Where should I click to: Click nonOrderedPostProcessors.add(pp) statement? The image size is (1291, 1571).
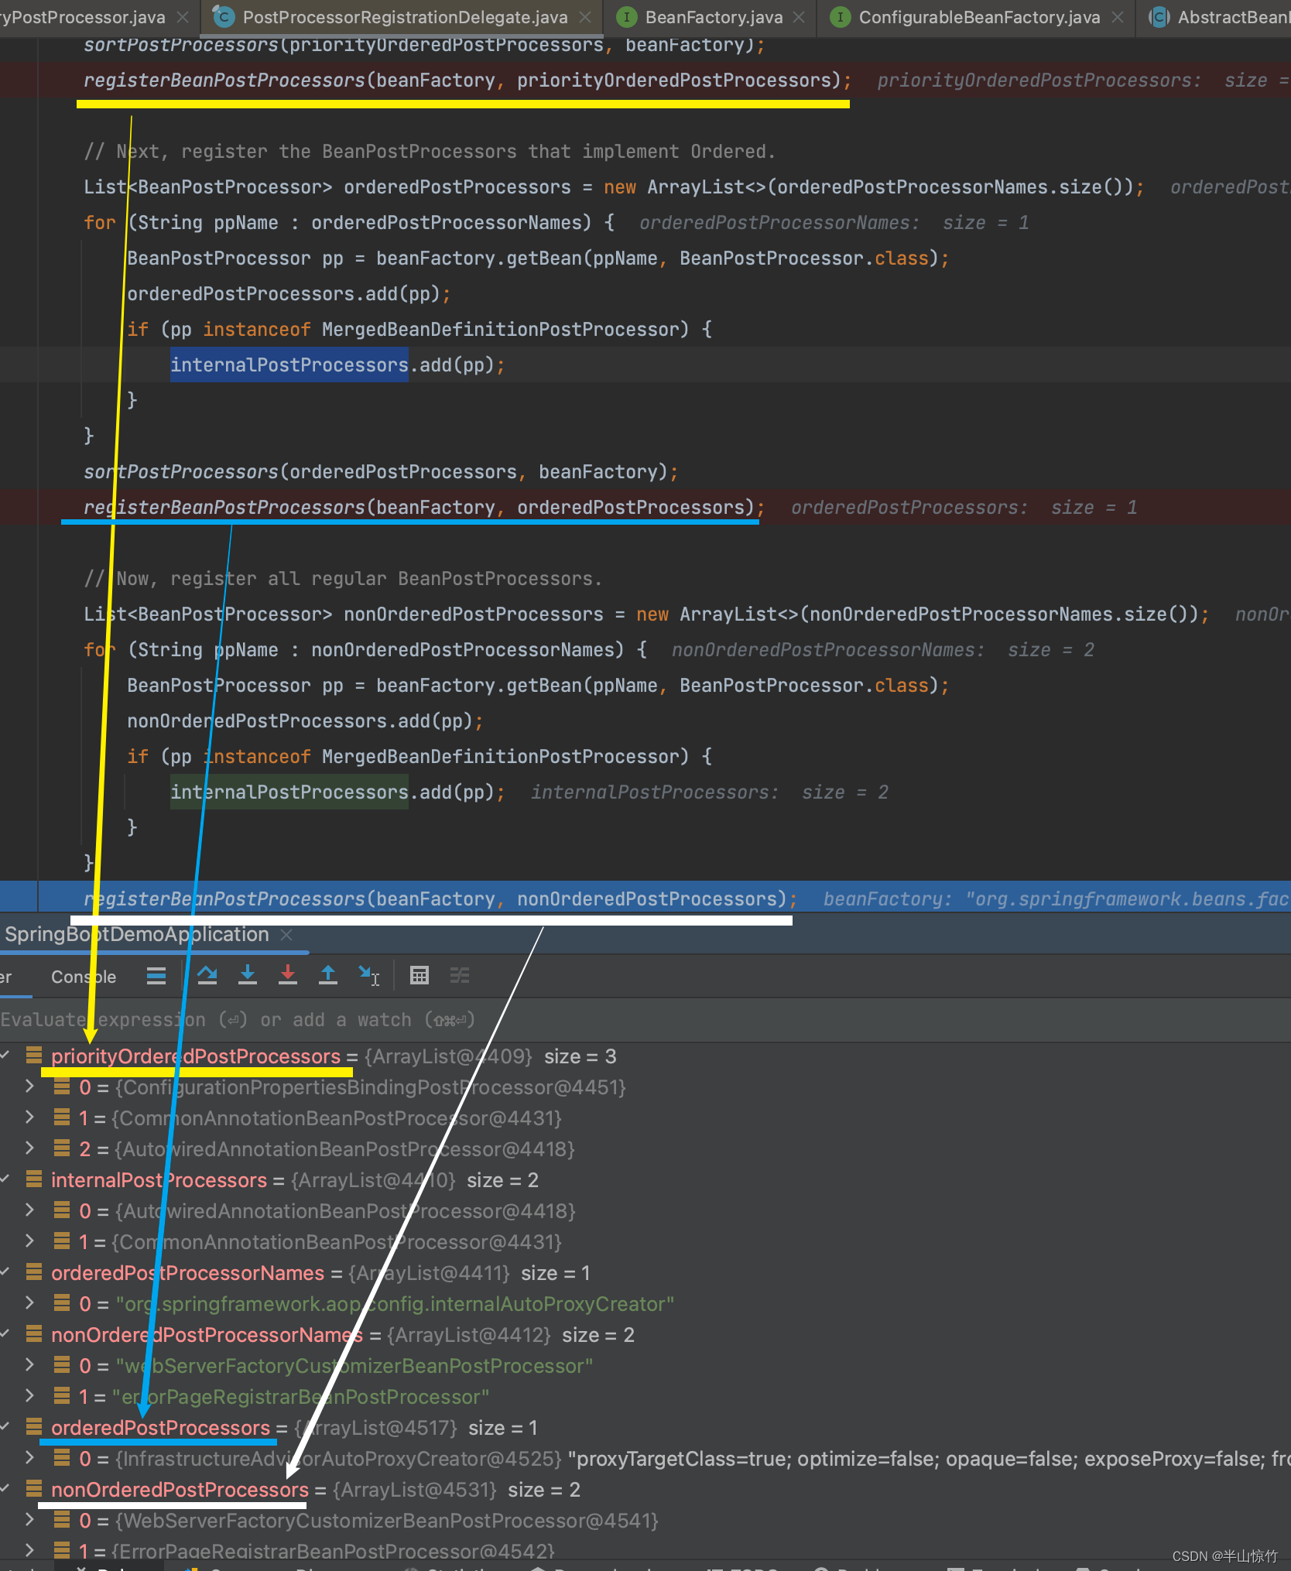click(x=305, y=721)
